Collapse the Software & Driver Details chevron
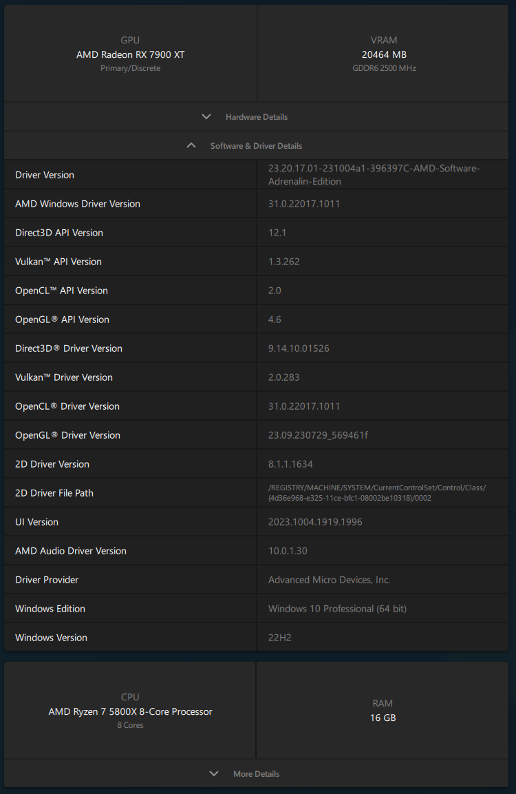The image size is (516, 794). point(191,145)
